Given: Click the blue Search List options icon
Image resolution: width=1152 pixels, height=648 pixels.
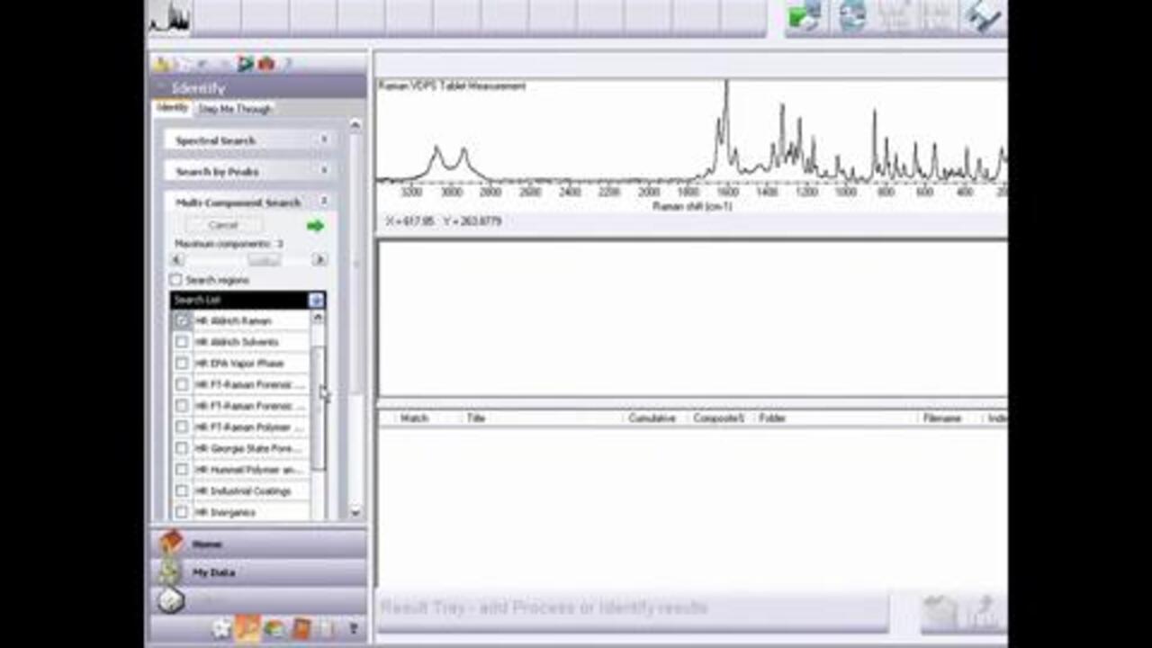Looking at the screenshot, I should pyautogui.click(x=316, y=301).
